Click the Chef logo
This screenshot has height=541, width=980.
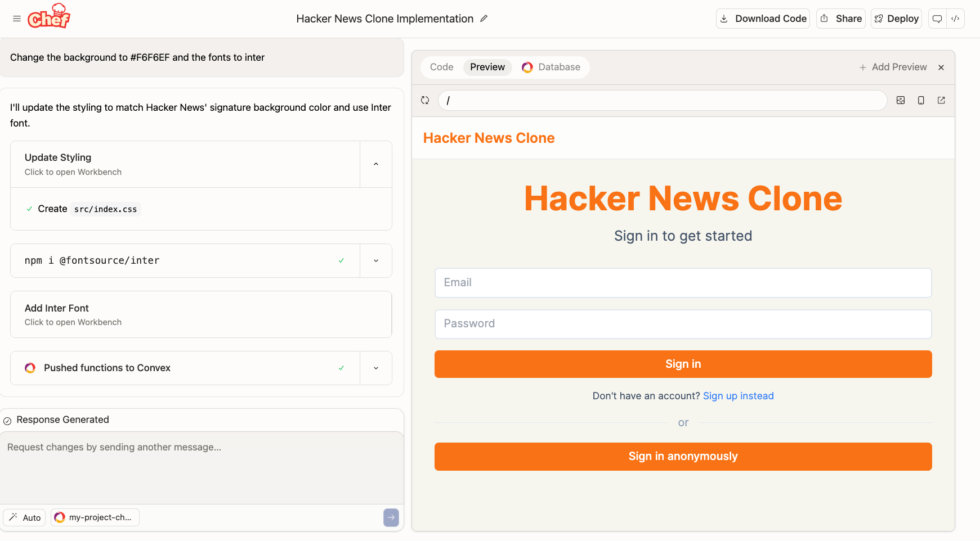pos(49,16)
